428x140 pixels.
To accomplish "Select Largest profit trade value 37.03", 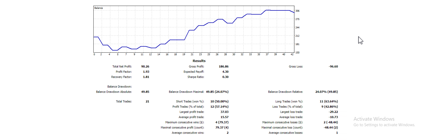I will [224, 112].
